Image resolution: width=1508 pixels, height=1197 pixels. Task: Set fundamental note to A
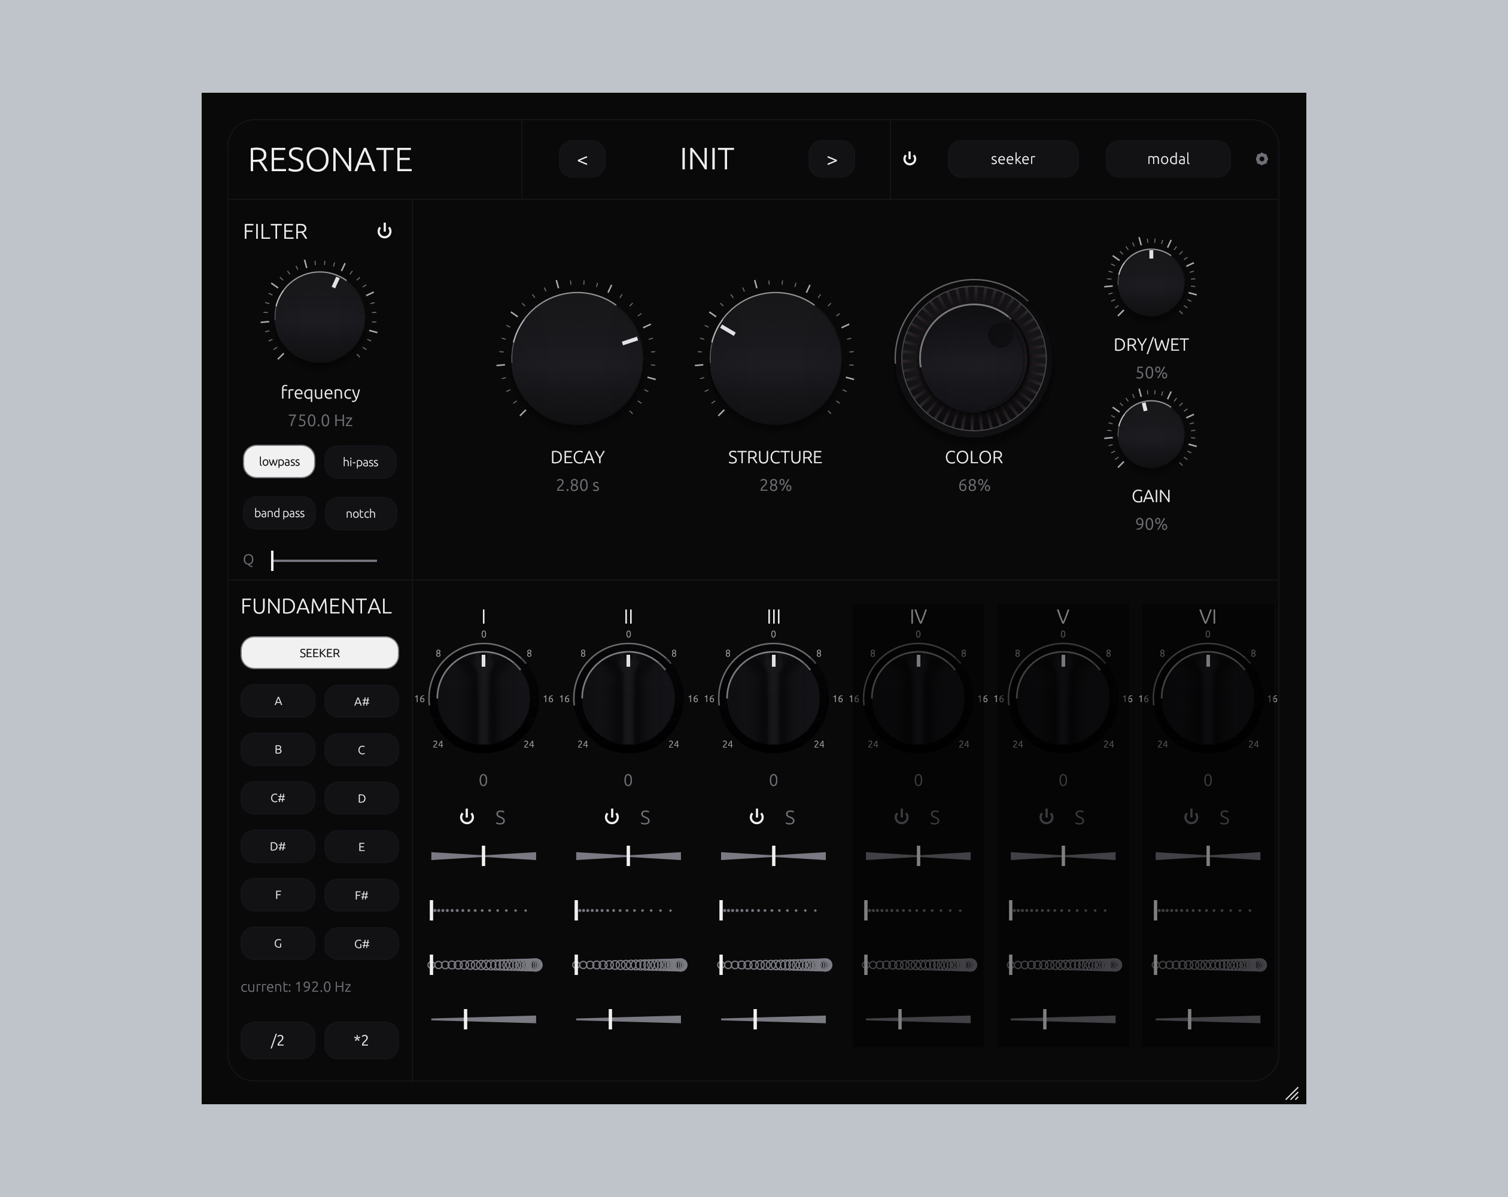click(x=278, y=701)
